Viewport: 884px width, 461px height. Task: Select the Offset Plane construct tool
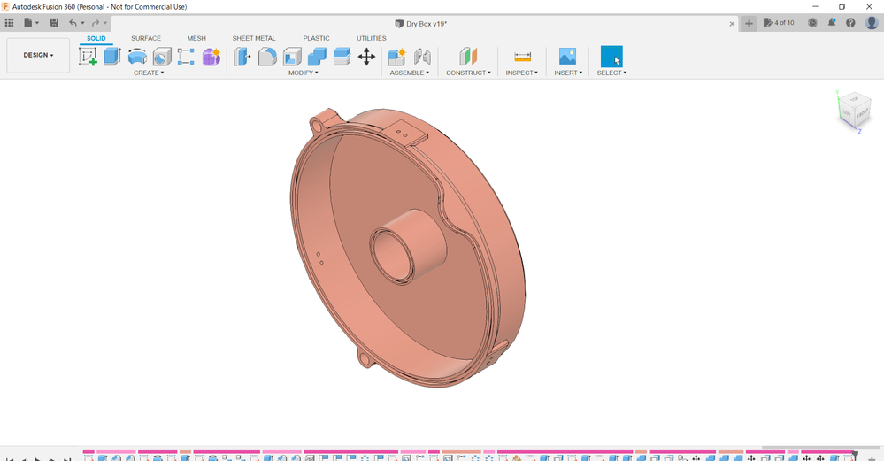(468, 57)
